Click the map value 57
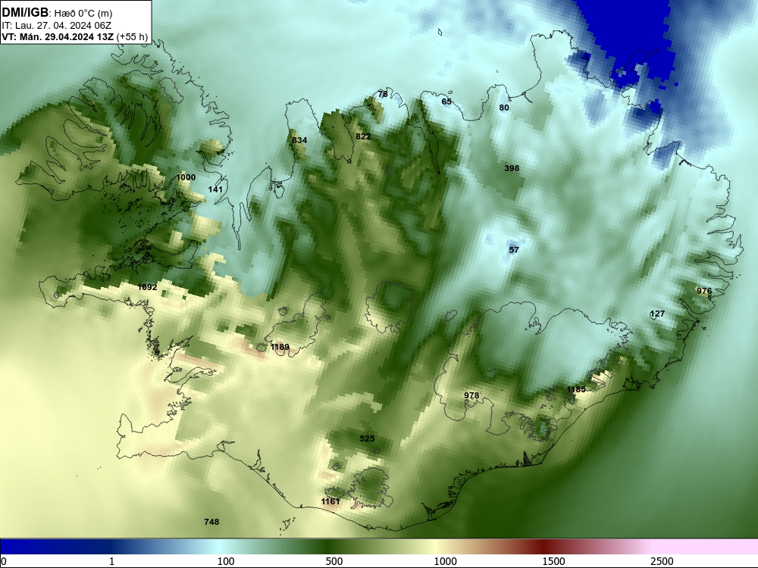Screen dimensions: 758x568 pos(514,250)
